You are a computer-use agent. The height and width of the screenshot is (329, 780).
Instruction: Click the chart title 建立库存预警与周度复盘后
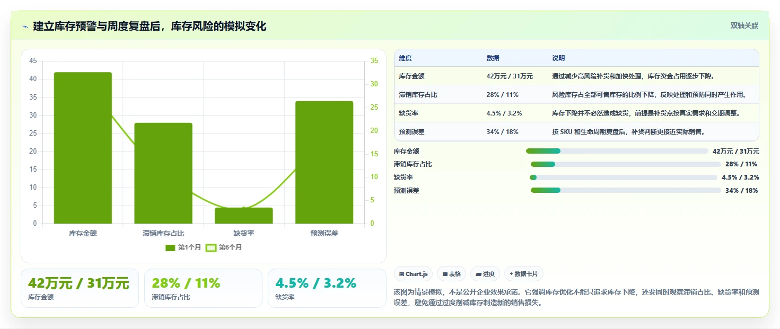[x=150, y=26]
